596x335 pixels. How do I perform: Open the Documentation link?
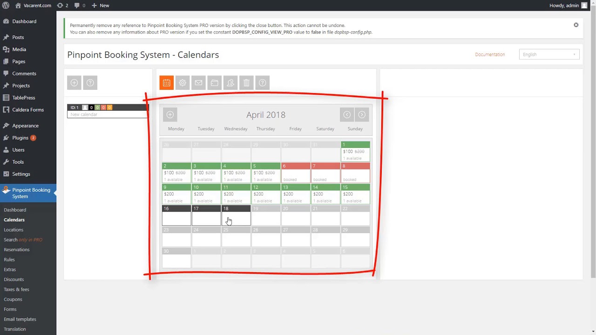490,54
